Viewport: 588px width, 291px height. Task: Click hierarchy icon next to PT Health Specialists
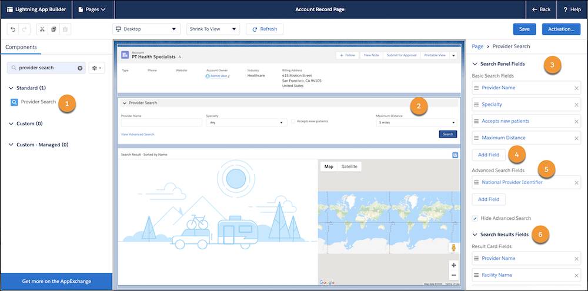(179, 57)
